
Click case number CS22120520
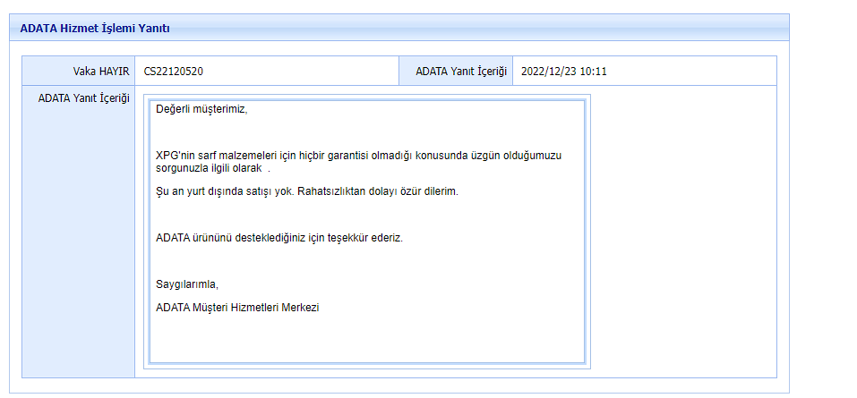pos(174,71)
